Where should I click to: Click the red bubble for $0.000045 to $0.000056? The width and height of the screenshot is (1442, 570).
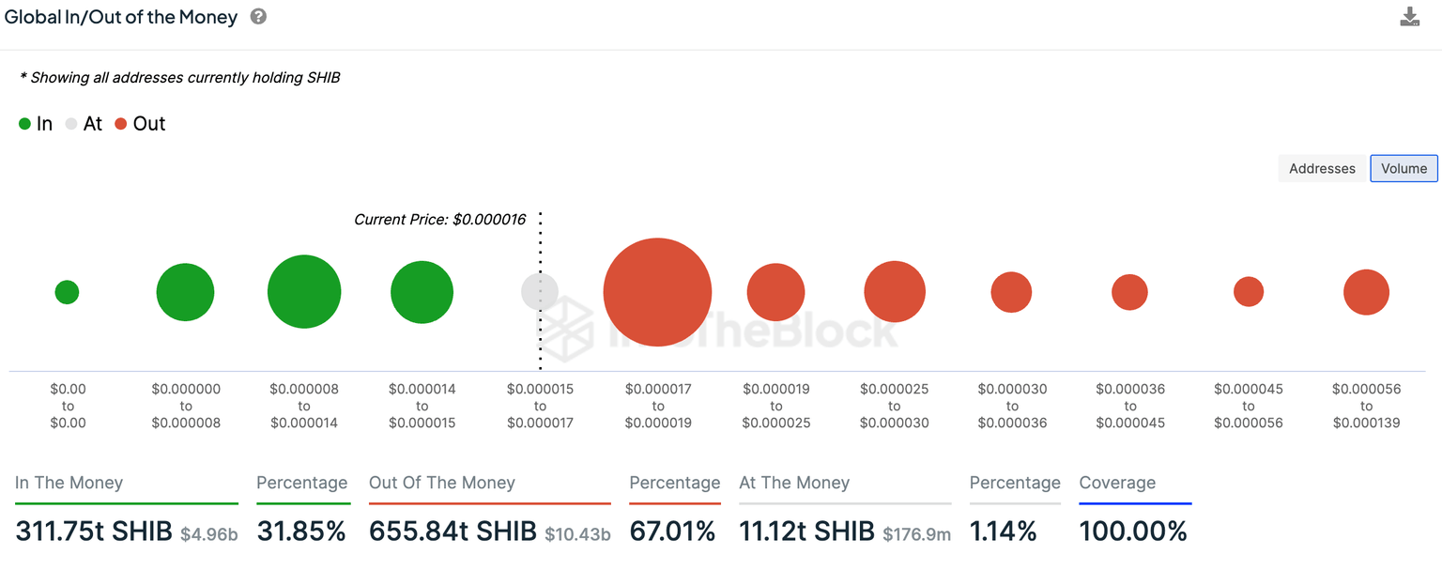[x=1249, y=292]
